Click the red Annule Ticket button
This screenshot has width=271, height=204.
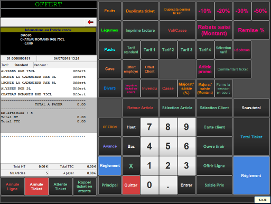(x=36, y=187)
